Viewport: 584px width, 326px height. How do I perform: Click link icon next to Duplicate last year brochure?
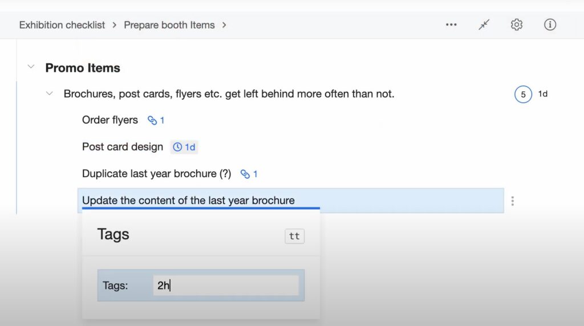[x=249, y=174]
